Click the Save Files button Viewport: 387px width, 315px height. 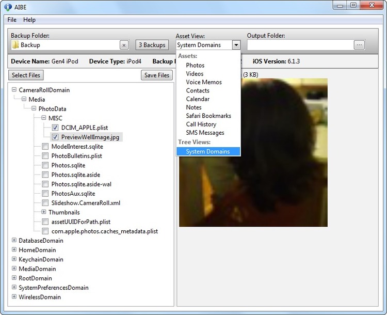click(x=157, y=75)
